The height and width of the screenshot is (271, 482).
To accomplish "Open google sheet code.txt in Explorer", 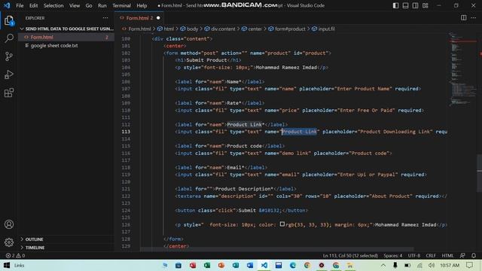I will (x=66, y=45).
